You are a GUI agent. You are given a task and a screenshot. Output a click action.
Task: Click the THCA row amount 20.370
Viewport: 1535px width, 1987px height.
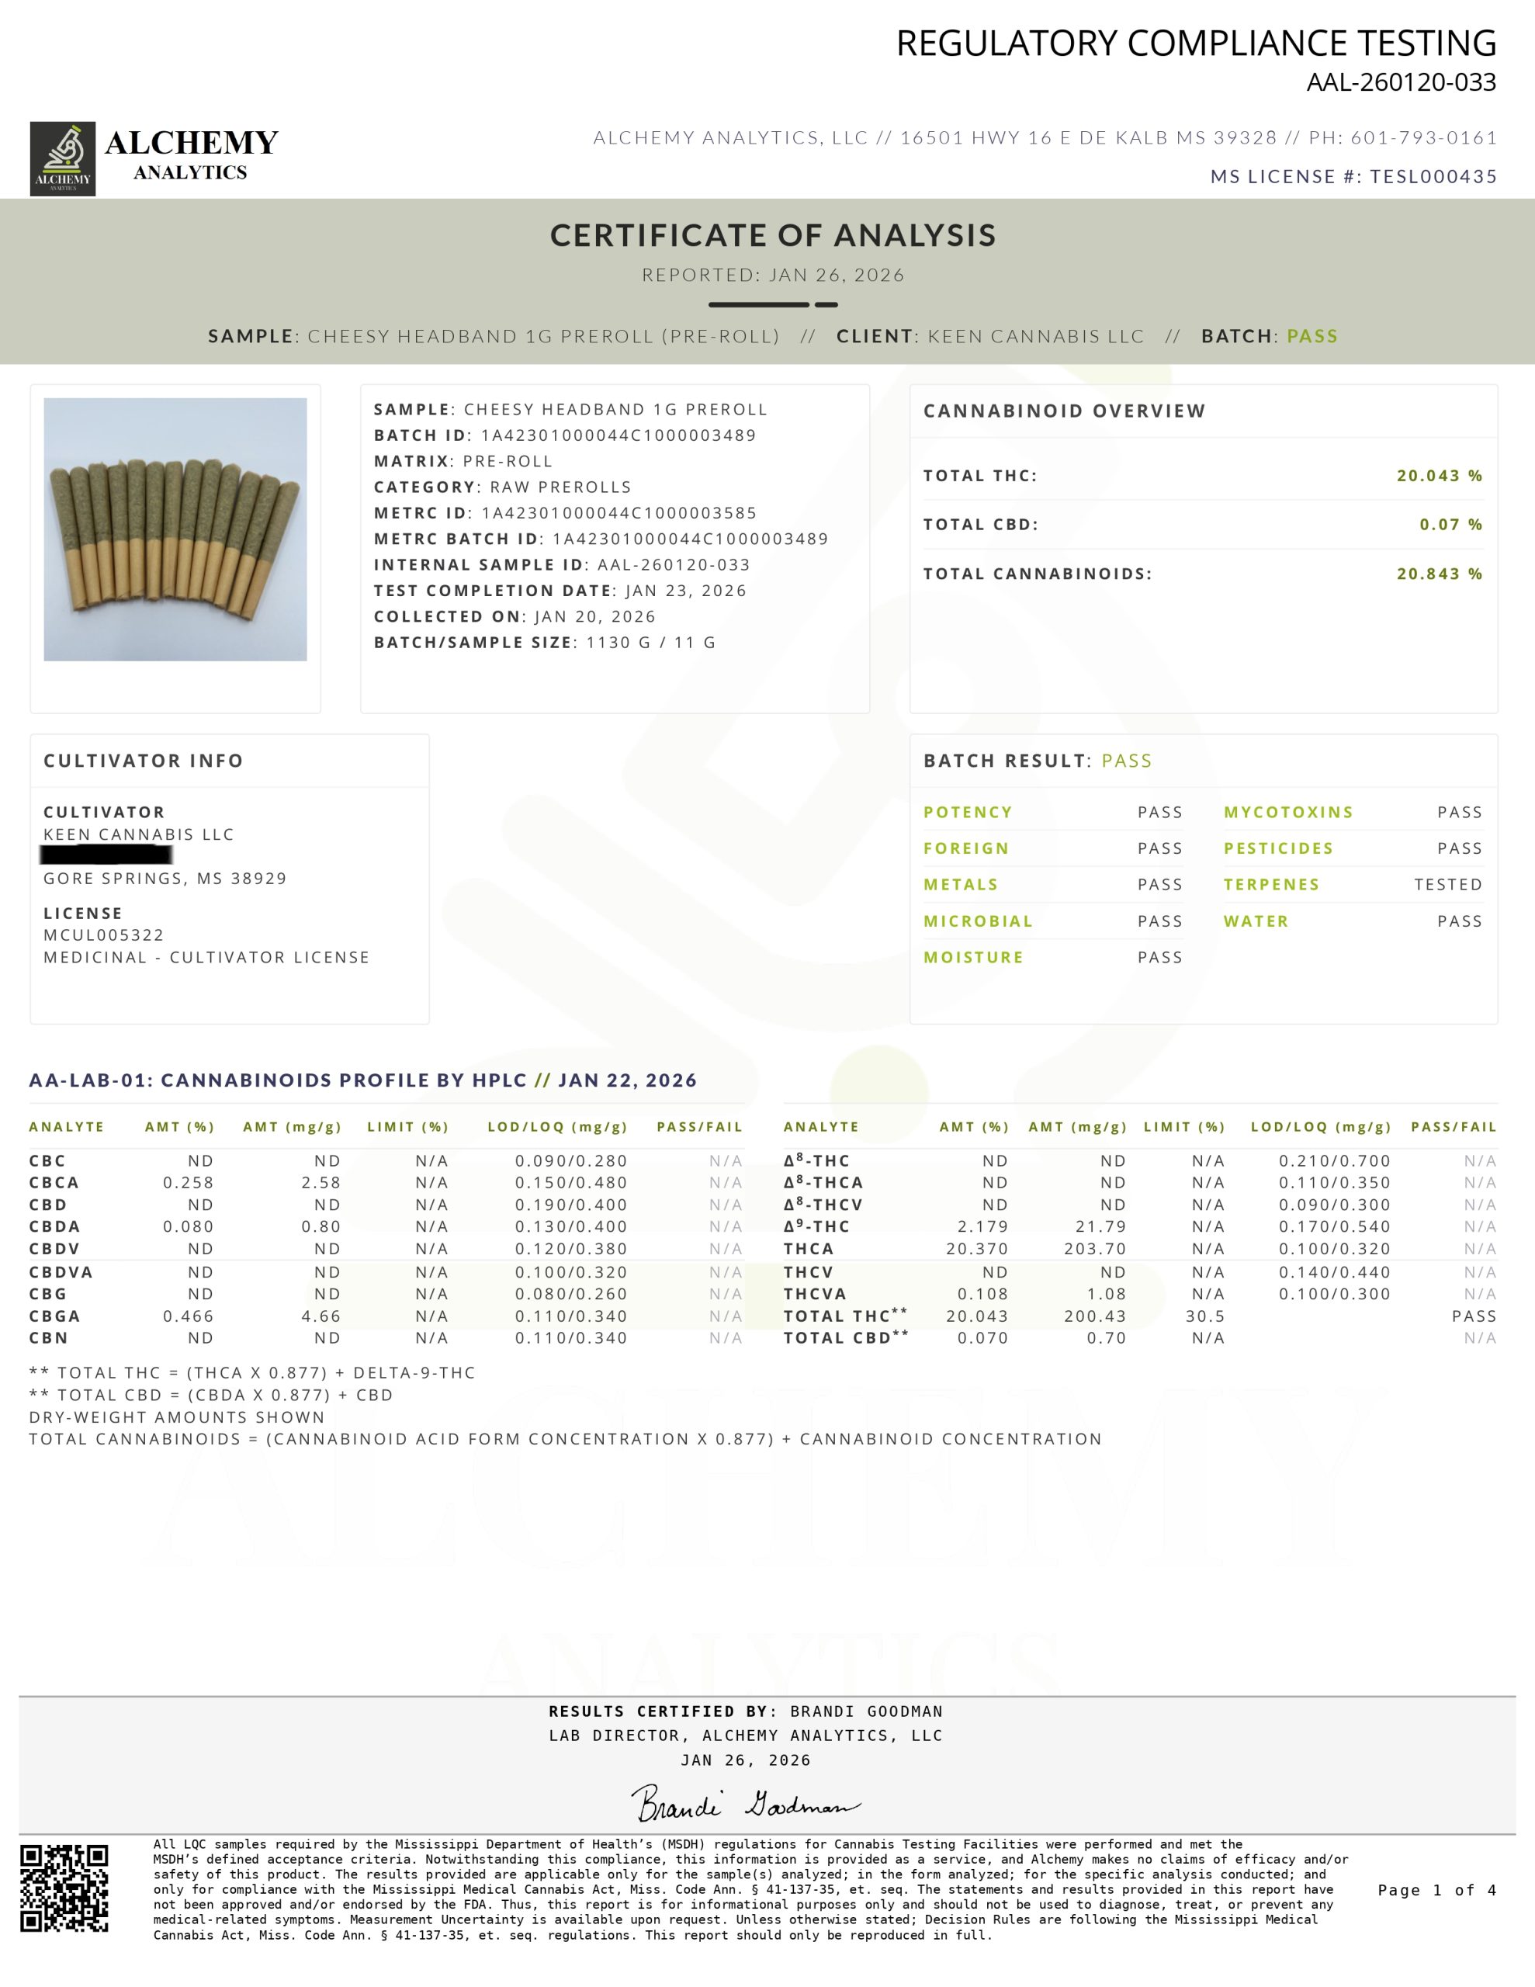(x=976, y=1248)
